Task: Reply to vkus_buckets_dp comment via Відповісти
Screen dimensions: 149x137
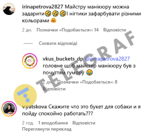Action: (x=54, y=89)
